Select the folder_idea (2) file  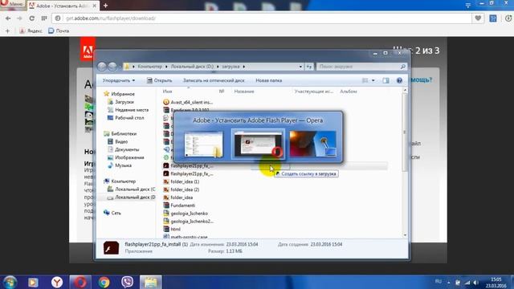pos(182,189)
